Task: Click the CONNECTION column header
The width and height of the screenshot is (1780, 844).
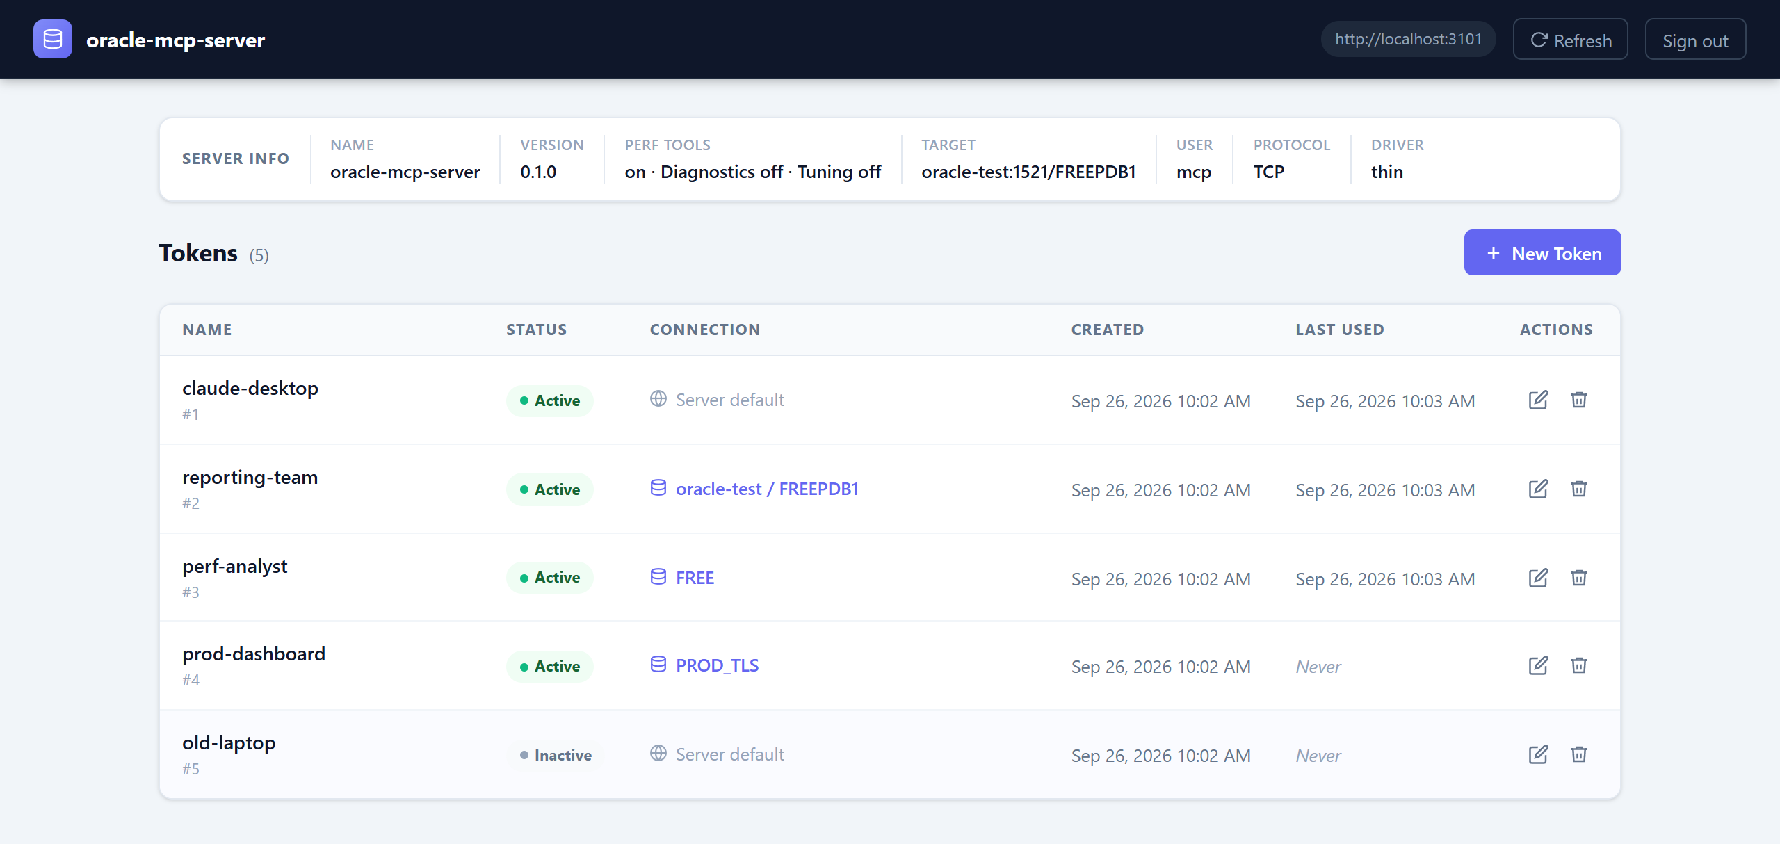Action: point(705,330)
